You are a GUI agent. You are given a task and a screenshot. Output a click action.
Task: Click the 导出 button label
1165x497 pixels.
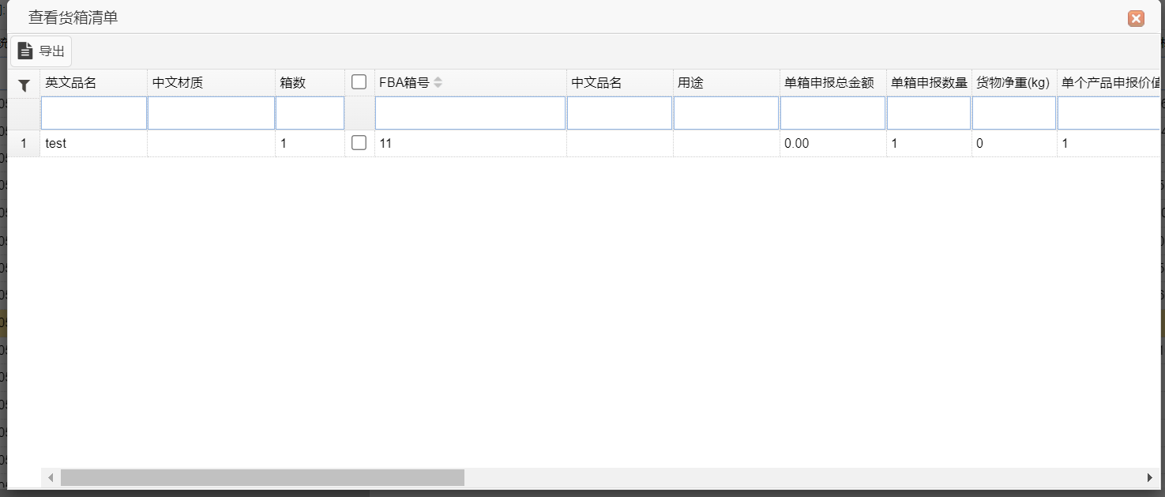(x=52, y=51)
